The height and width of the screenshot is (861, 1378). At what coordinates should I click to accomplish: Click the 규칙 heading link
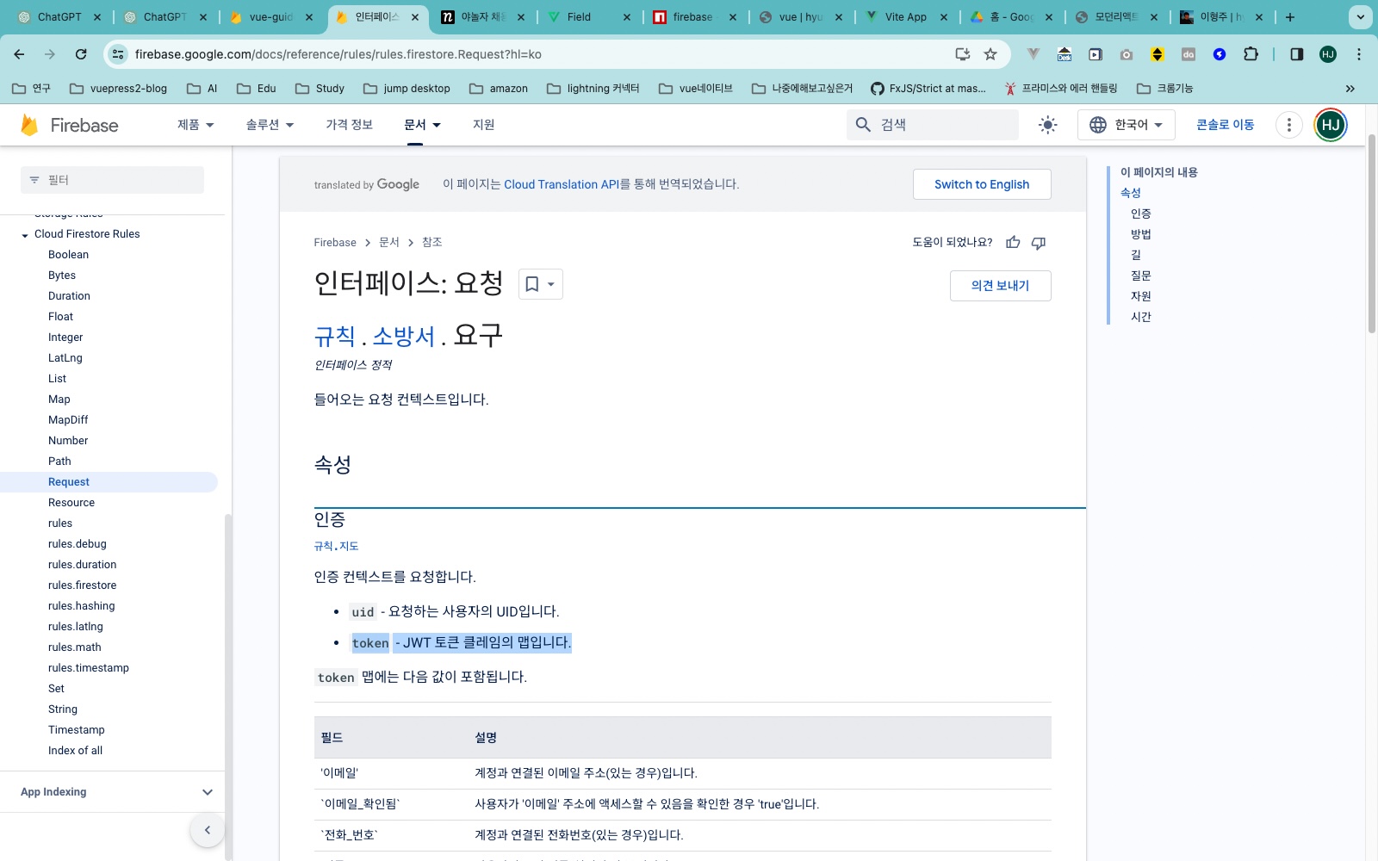point(335,336)
